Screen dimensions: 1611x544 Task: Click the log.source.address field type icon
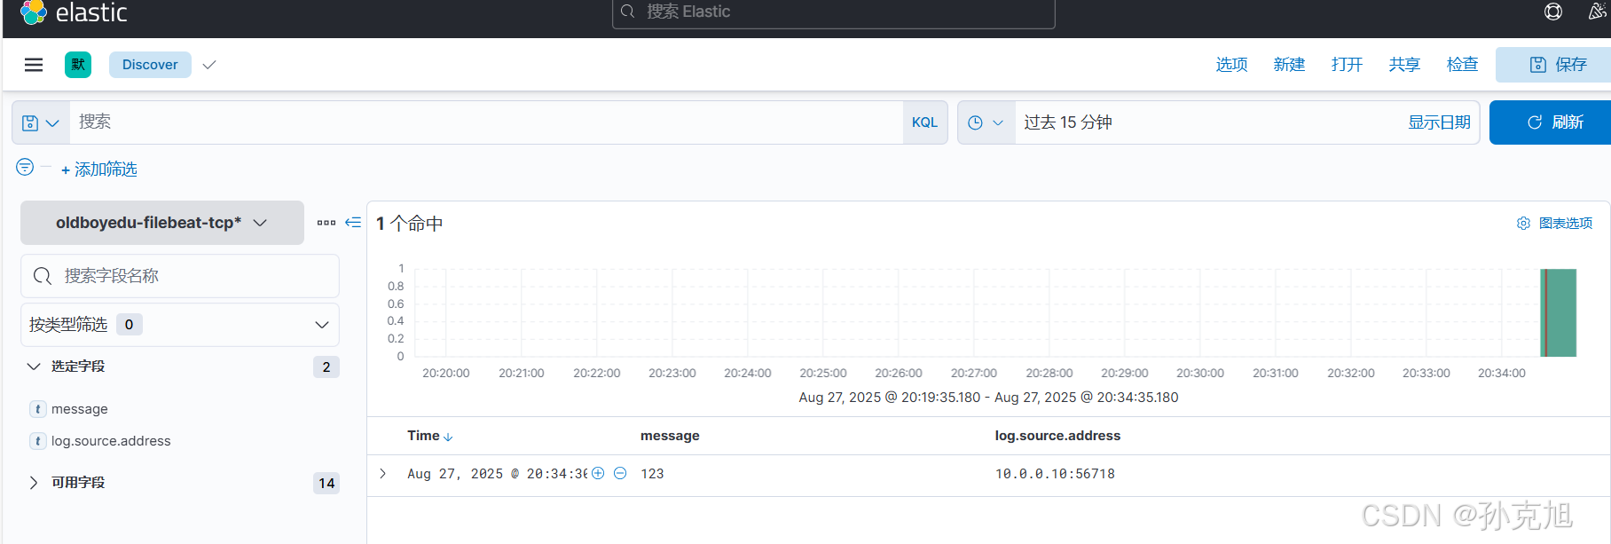[37, 441]
